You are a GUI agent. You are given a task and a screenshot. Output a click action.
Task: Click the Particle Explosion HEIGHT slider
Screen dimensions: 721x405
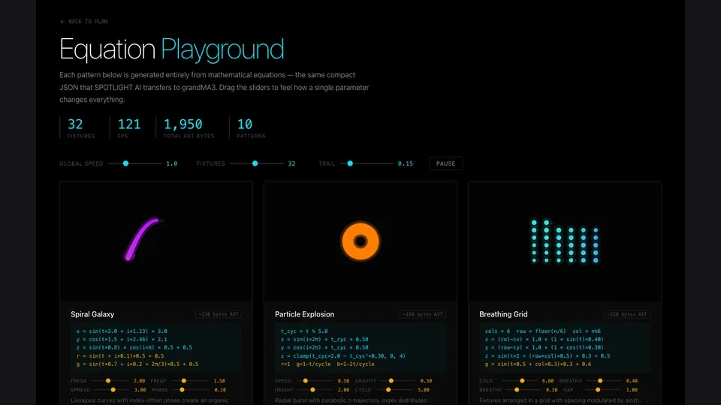click(x=315, y=390)
